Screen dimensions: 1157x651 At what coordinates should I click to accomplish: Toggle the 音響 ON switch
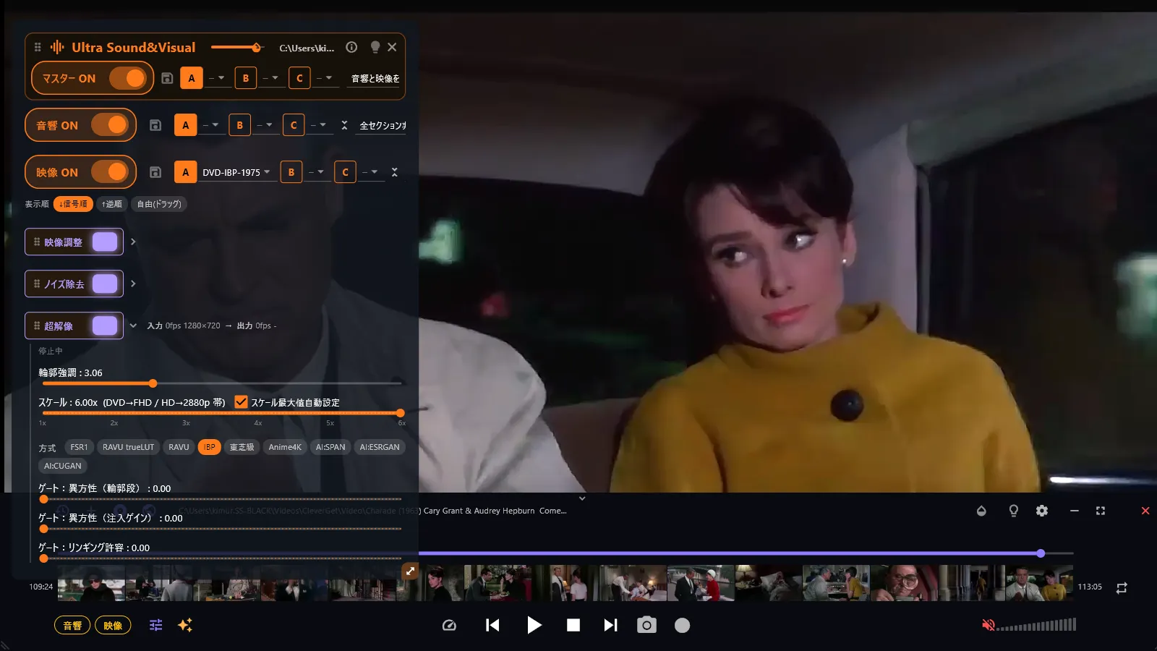click(109, 125)
